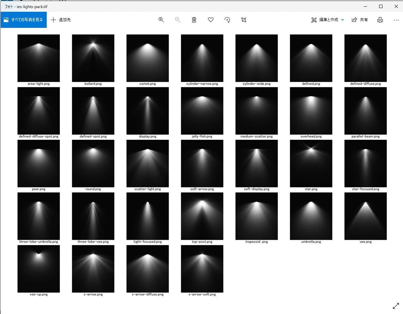Click the 共有 share icon
Viewport: 403px width, 314px height.
360,20
